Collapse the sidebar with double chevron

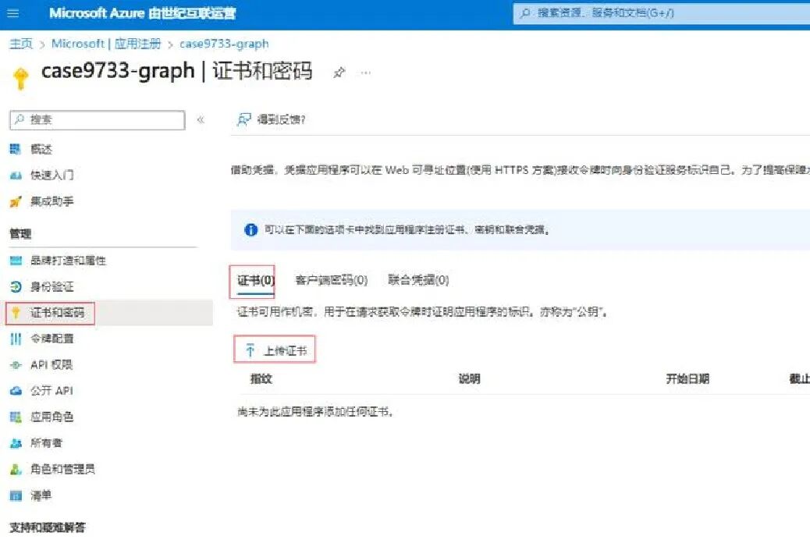[x=201, y=120]
